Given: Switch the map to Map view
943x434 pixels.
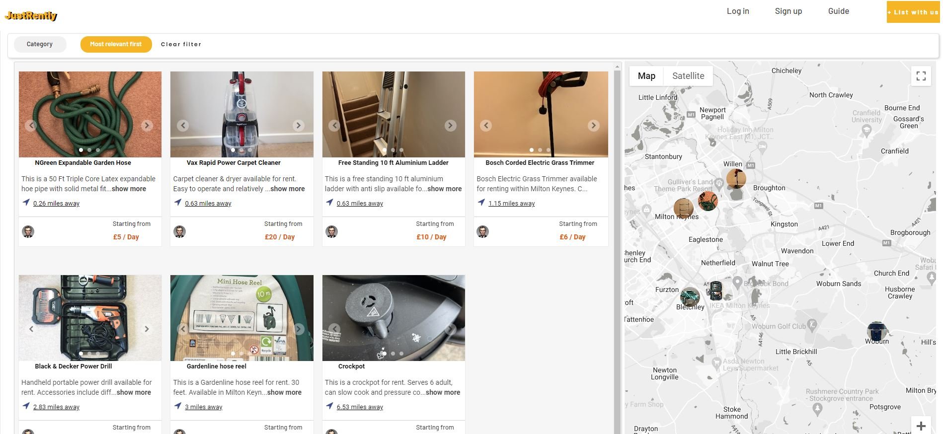Looking at the screenshot, I should (646, 76).
